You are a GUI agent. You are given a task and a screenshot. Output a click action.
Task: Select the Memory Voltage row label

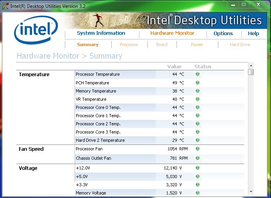coord(91,193)
